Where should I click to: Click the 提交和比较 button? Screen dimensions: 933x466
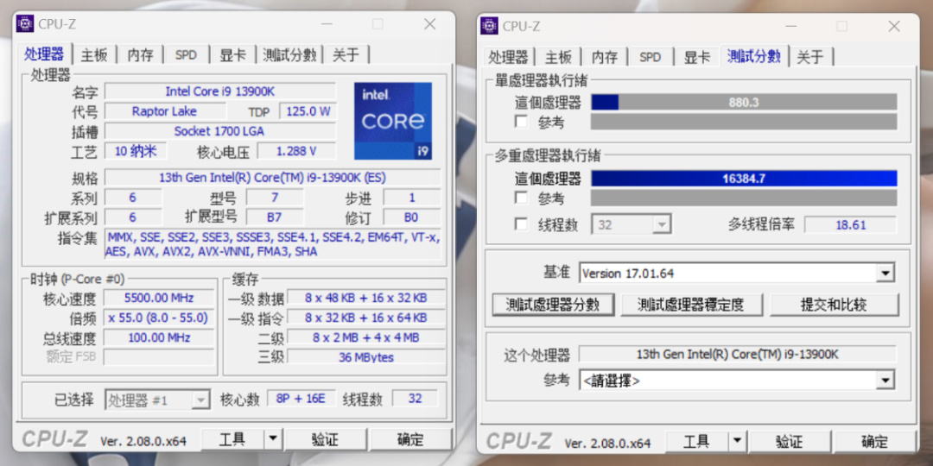tap(834, 305)
